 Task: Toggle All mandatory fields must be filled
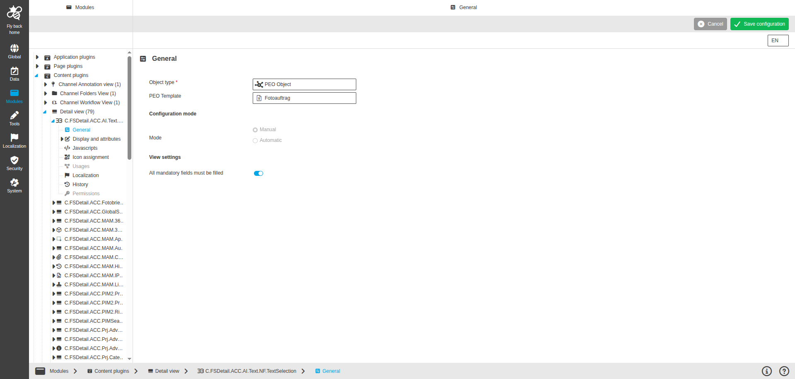tap(259, 173)
